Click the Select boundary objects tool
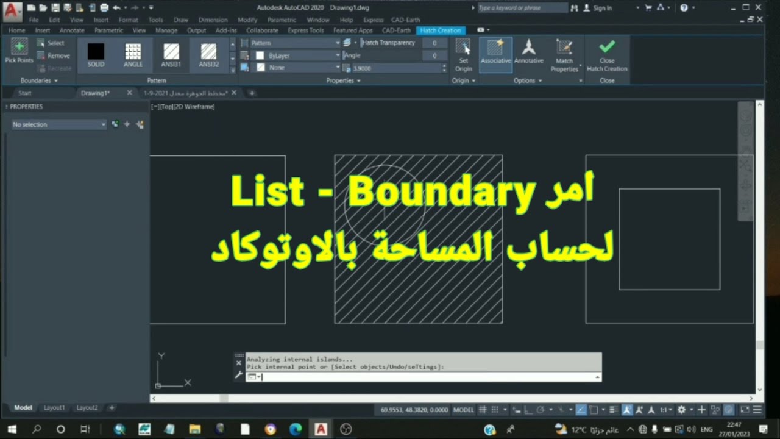Image resolution: width=780 pixels, height=439 pixels. click(51, 43)
